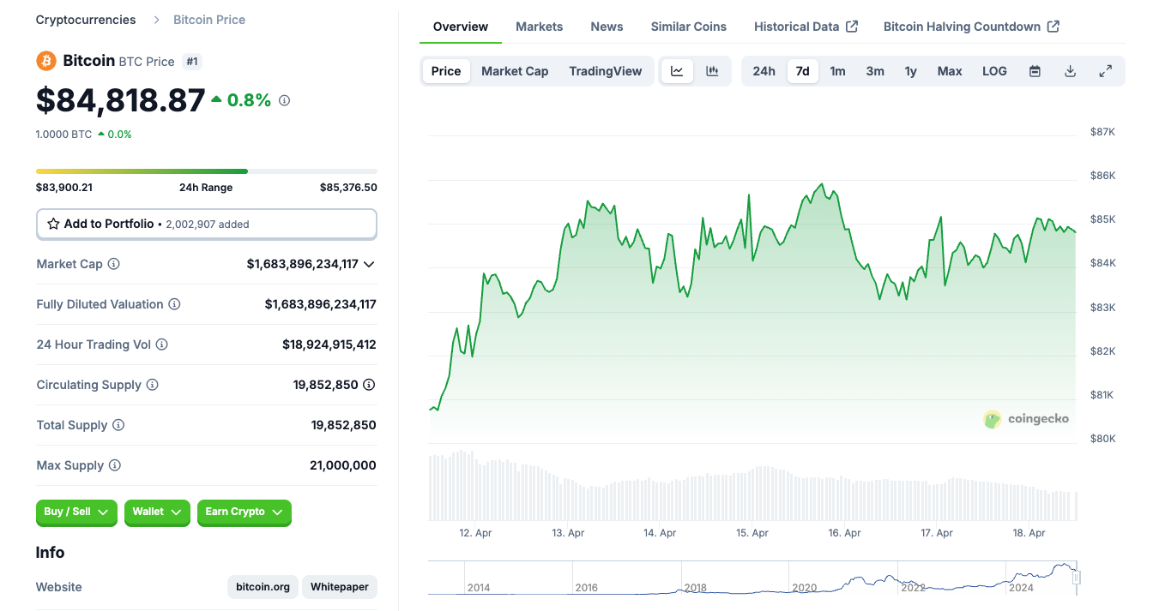Toggle LOG scale on chart
Image resolution: width=1153 pixels, height=611 pixels.
coord(995,71)
